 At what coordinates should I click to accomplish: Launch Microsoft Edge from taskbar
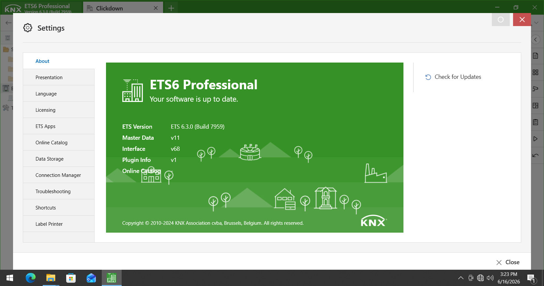coord(31,278)
